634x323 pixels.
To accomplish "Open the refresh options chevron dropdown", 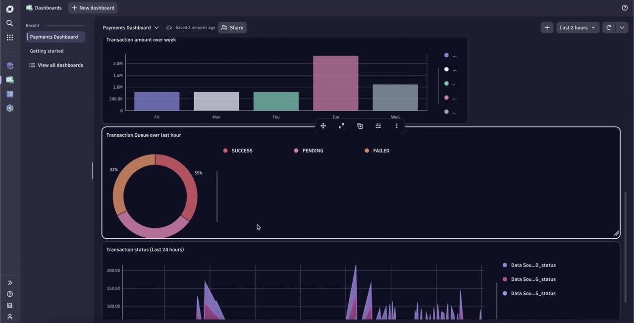I will point(622,28).
